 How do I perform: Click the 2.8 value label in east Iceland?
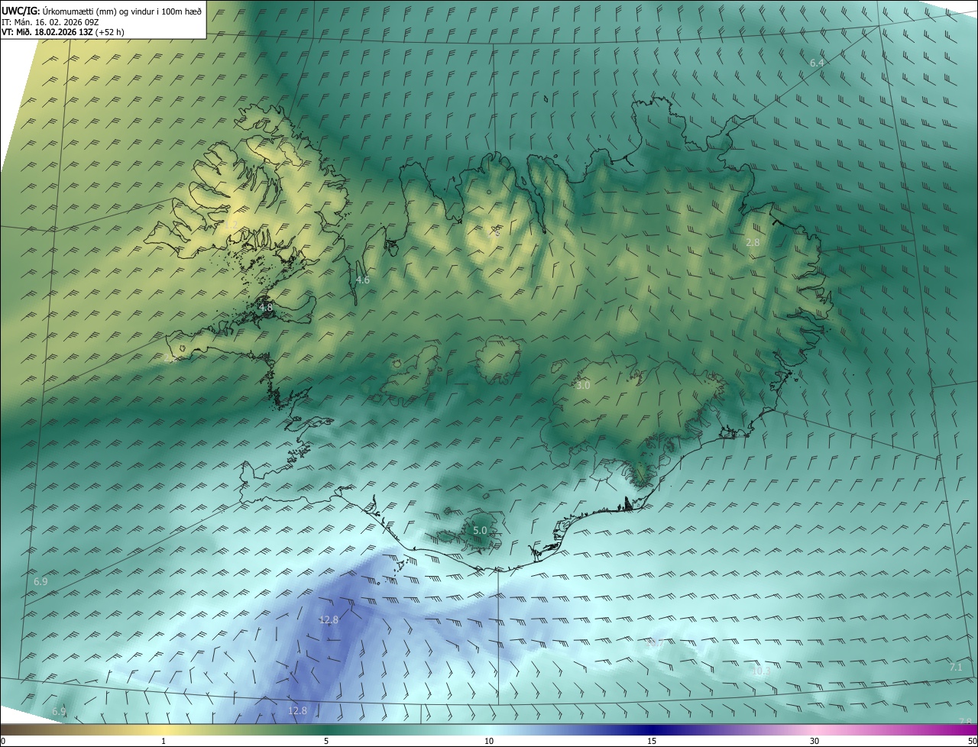753,242
